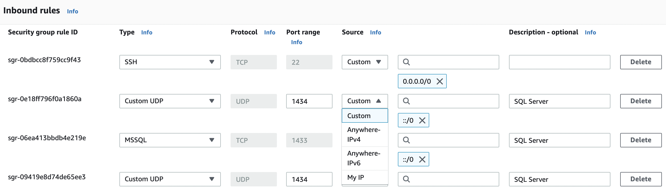Image resolution: width=666 pixels, height=190 pixels.
Task: Click SQL Server description for sgr-09419e8d74de65ee3
Action: (x=559, y=179)
